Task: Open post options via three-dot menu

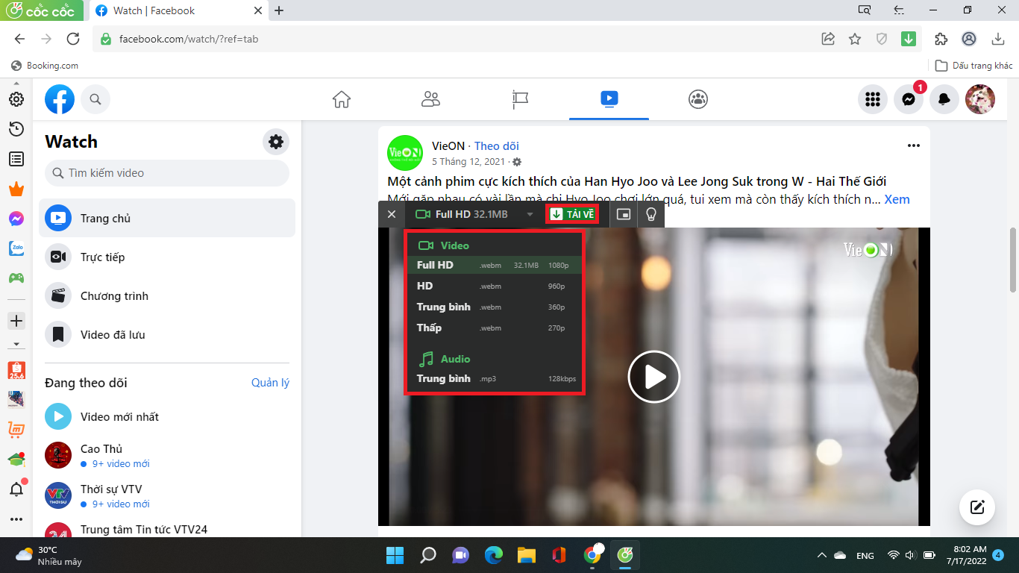Action: click(x=914, y=145)
